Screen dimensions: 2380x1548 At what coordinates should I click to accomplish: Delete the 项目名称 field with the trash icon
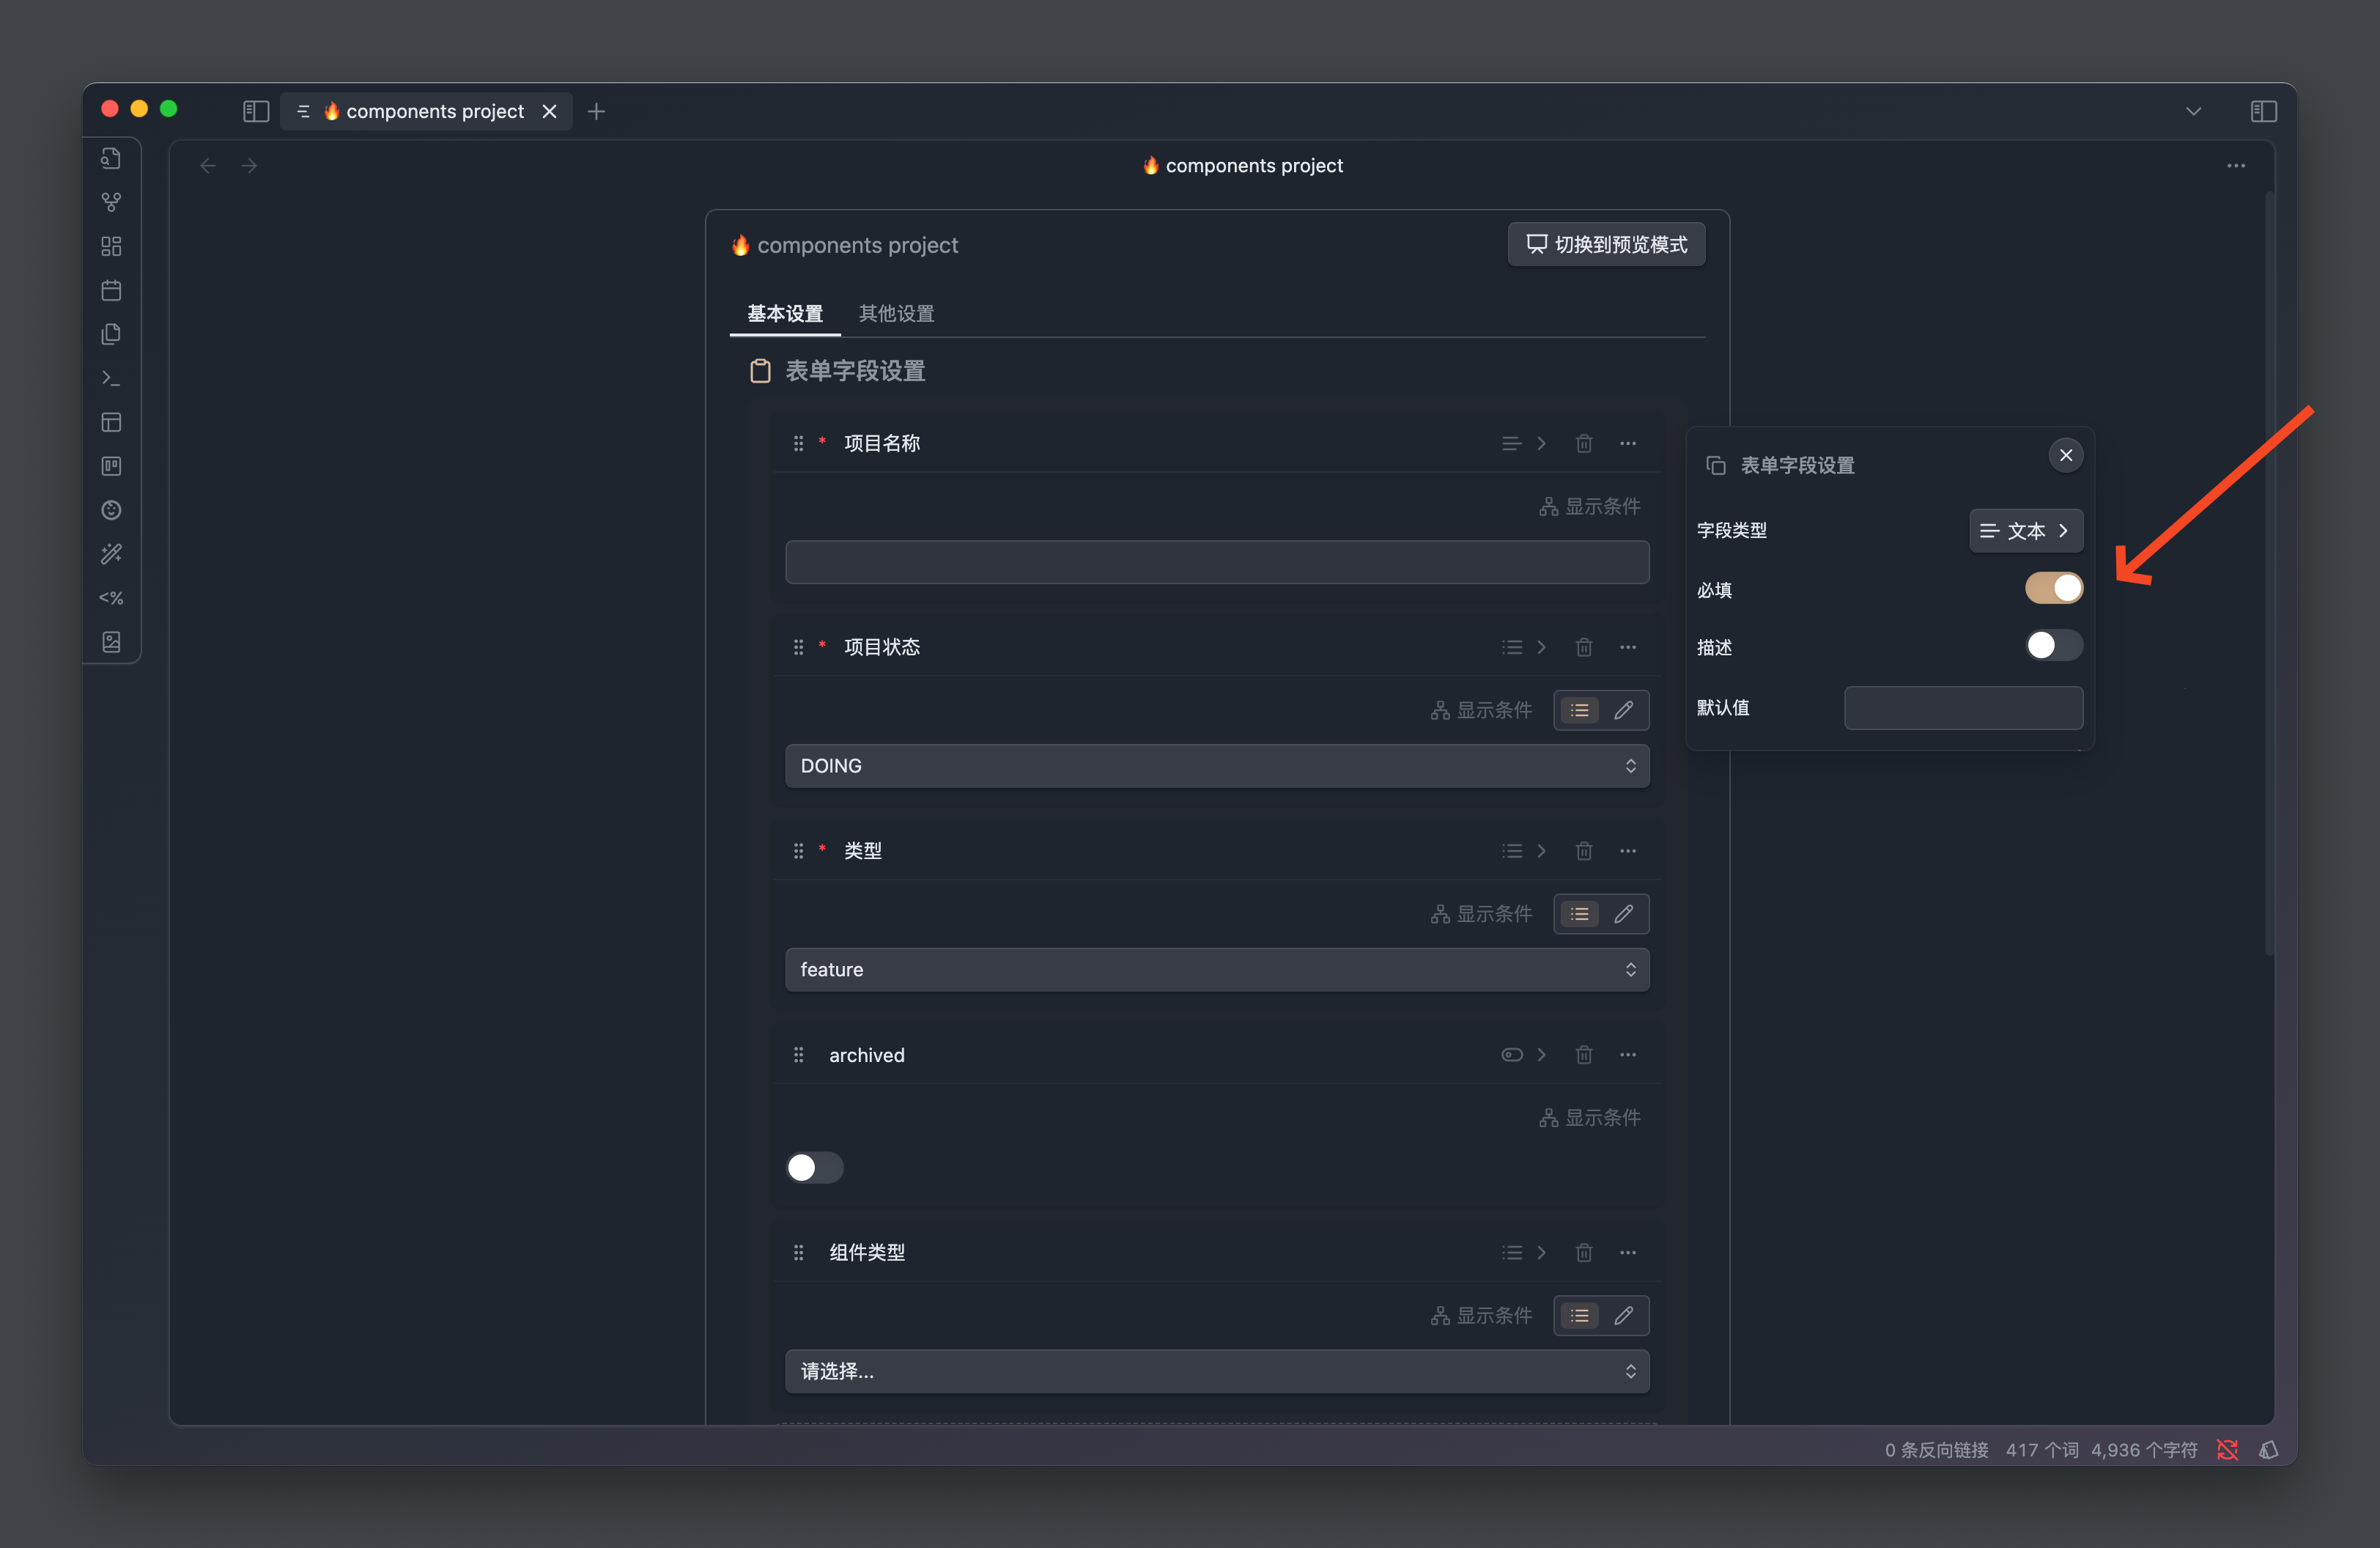pos(1583,443)
